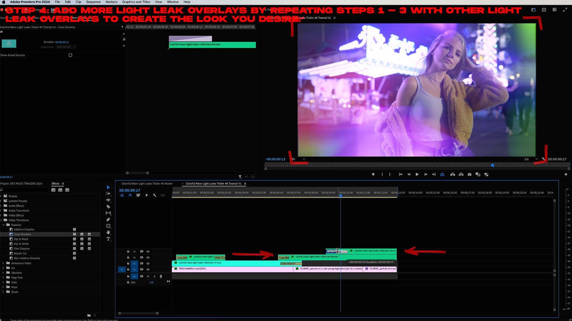This screenshot has width=572, height=321.
Task: Expand the Presets folder
Action: point(2,196)
